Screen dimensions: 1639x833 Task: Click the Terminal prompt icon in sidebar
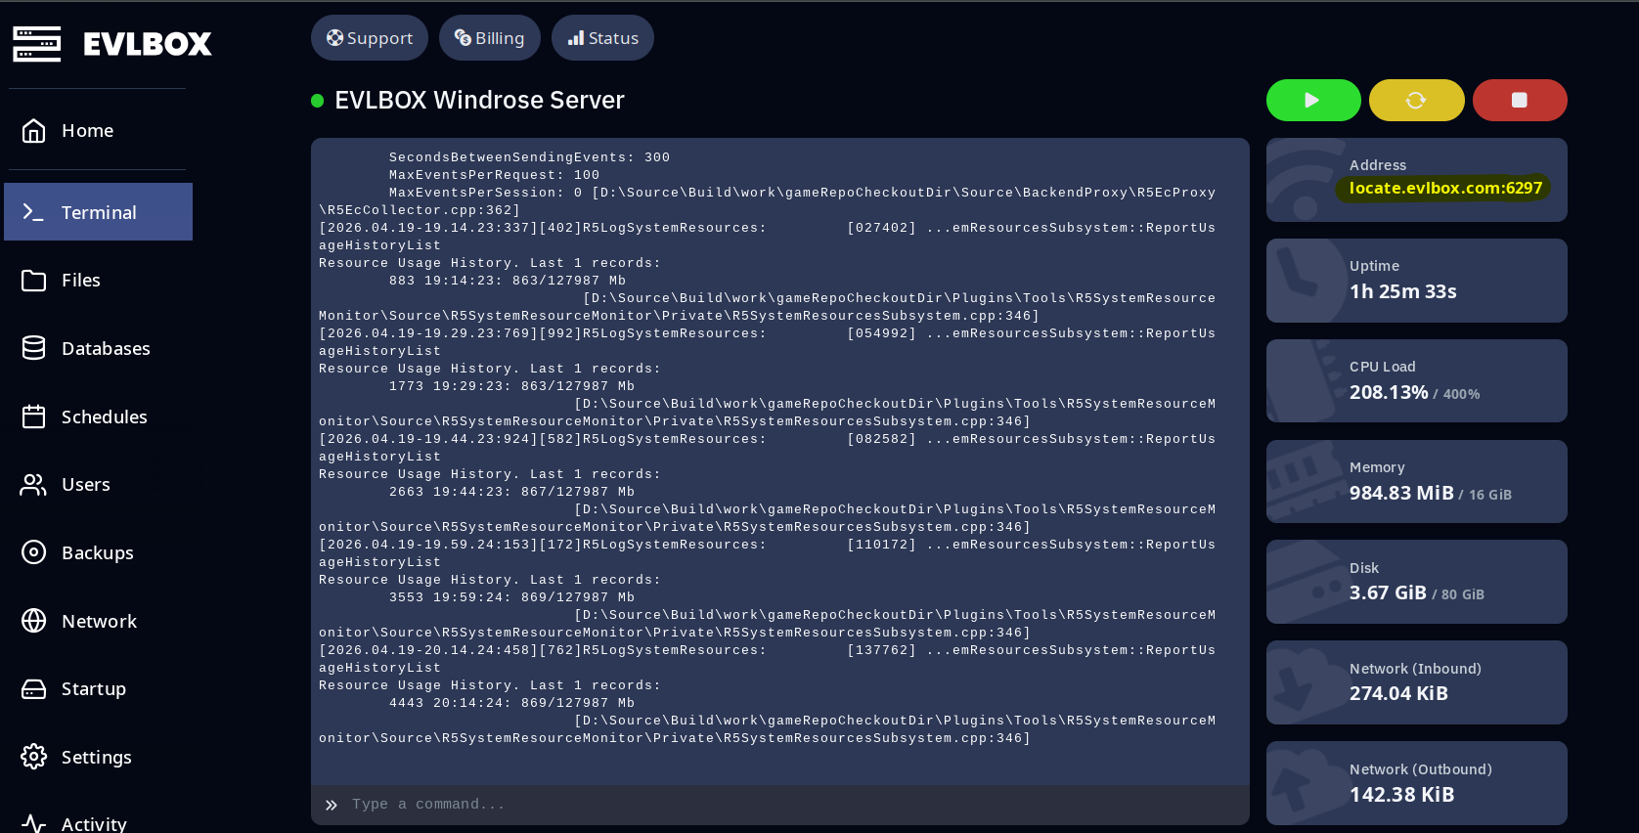pyautogui.click(x=33, y=211)
